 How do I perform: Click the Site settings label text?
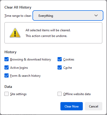click(18, 94)
